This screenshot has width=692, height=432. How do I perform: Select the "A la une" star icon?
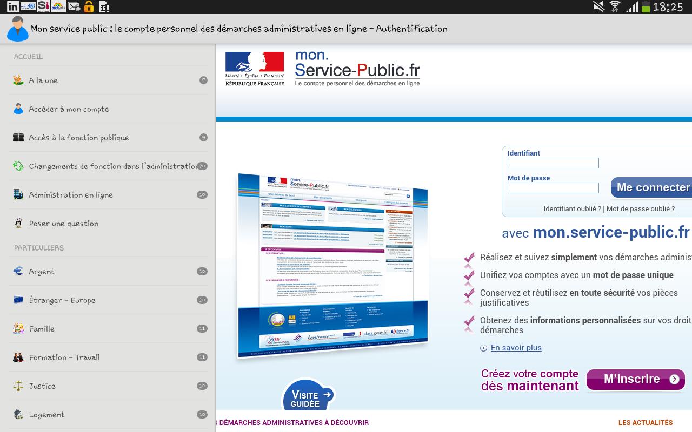click(x=18, y=80)
